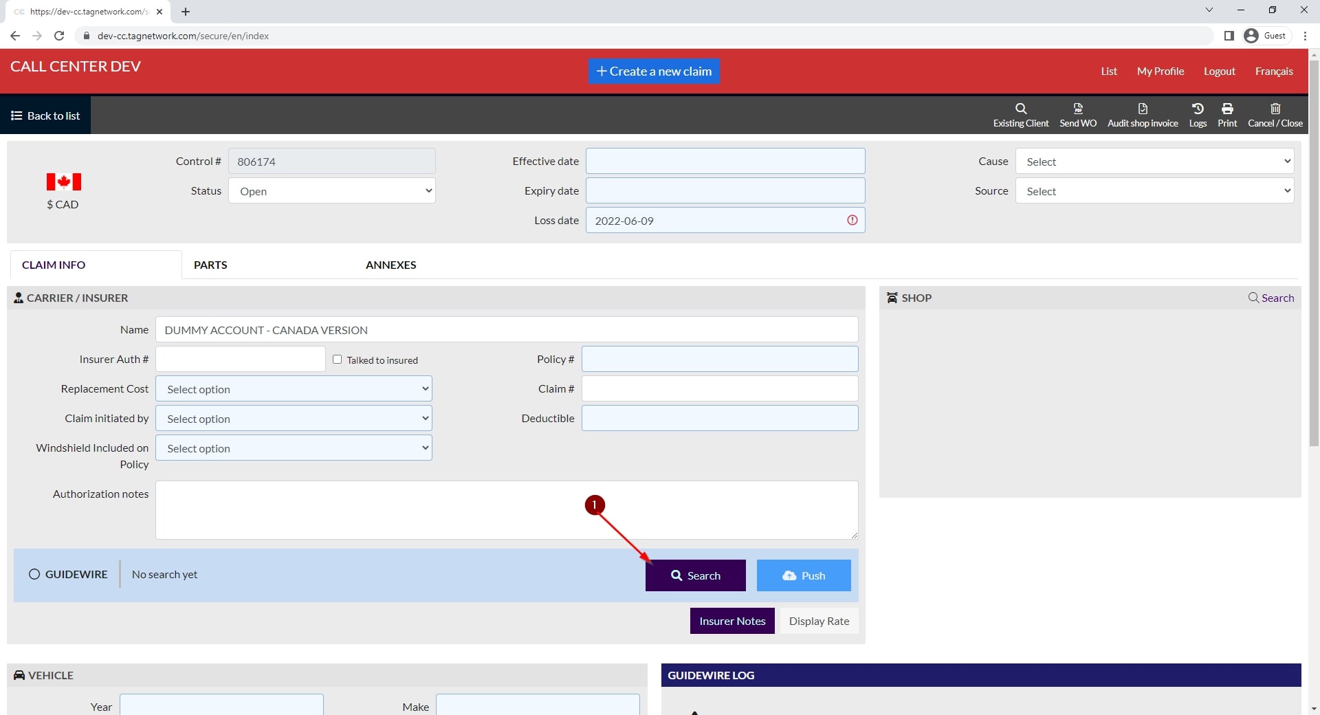Click the Search link in Shop panel
1320x715 pixels.
(1271, 298)
